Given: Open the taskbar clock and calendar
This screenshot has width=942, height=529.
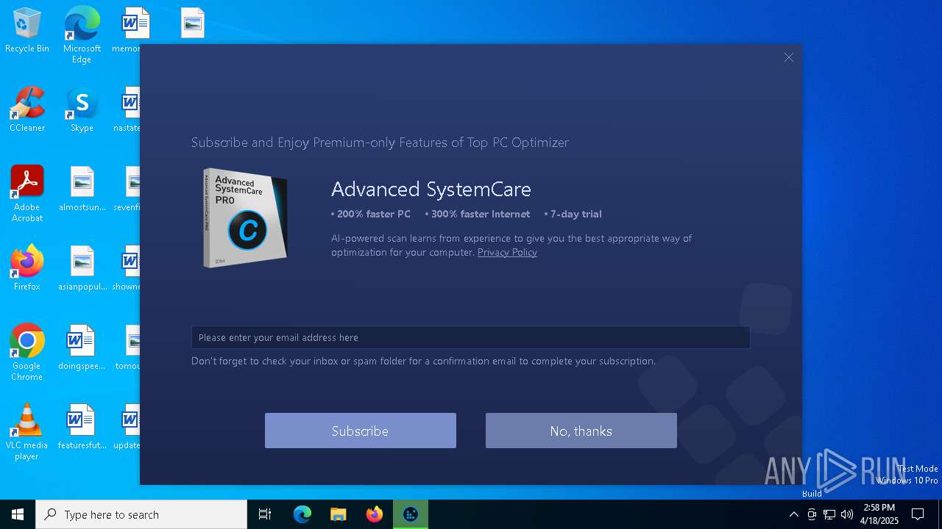Looking at the screenshot, I should (879, 514).
